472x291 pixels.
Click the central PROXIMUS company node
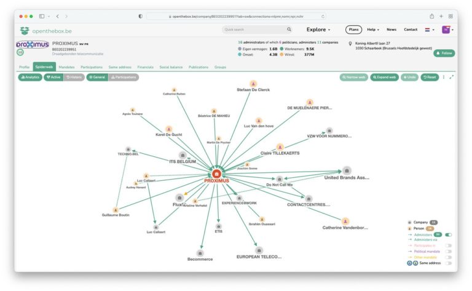coord(216,174)
